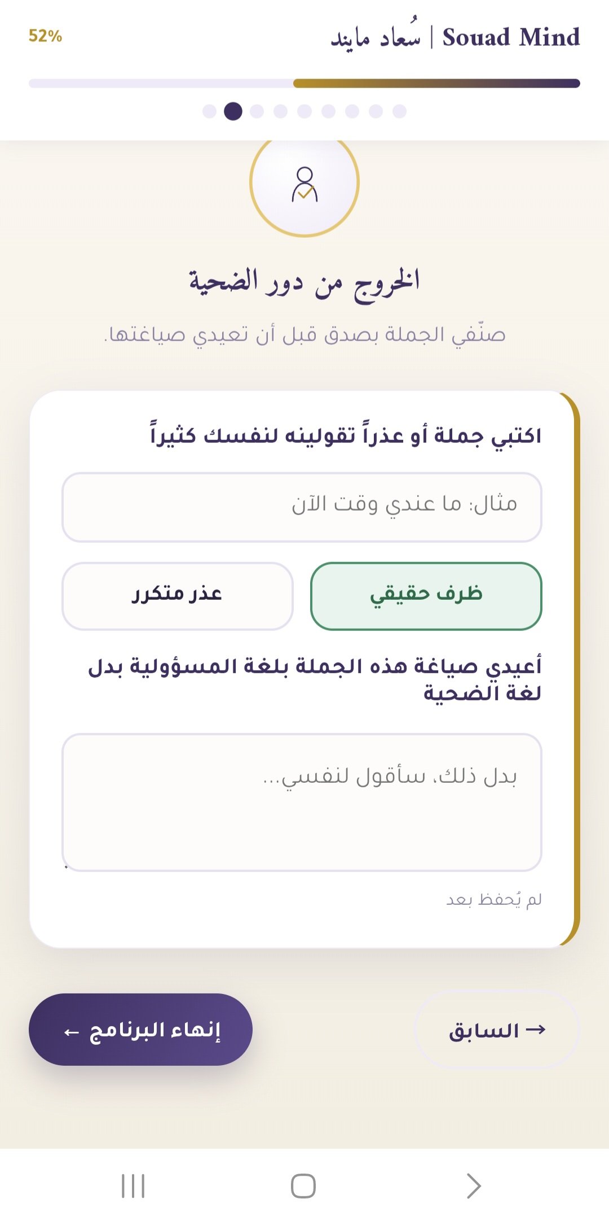The height and width of the screenshot is (1225, 609).
Task: Focus the مثال: ما عندي وقت الآن field
Action: (302, 507)
